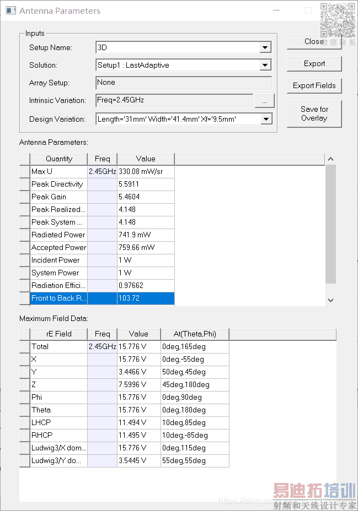Click the 103.72 front to back value
Image resolution: width=358 pixels, height=511 pixels.
point(146,298)
